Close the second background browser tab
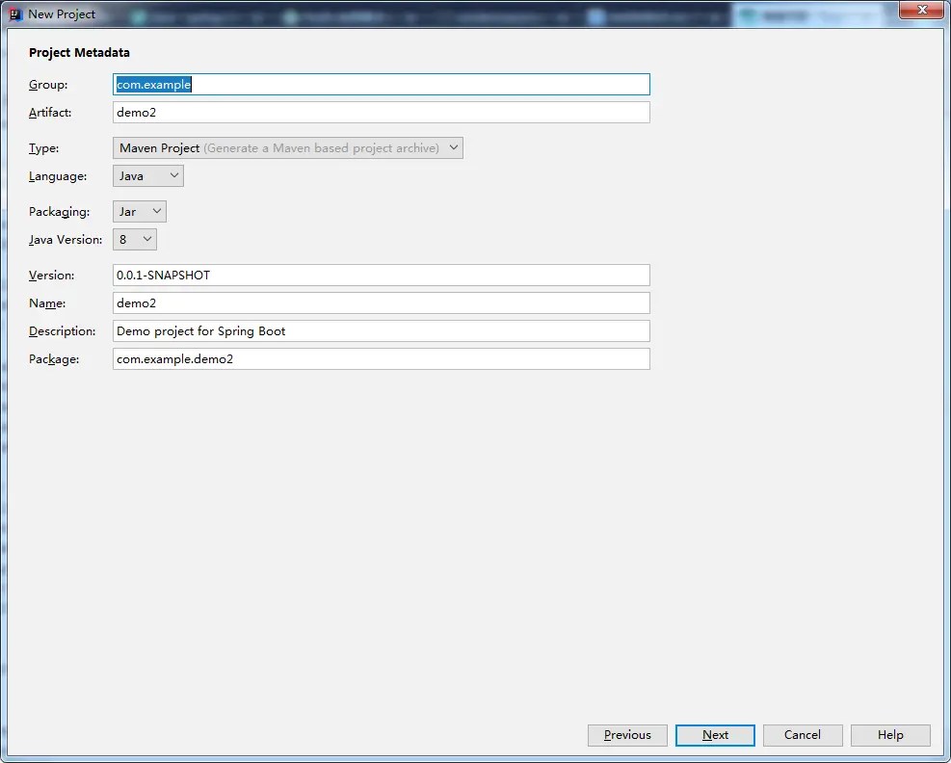The image size is (951, 763). point(410,15)
